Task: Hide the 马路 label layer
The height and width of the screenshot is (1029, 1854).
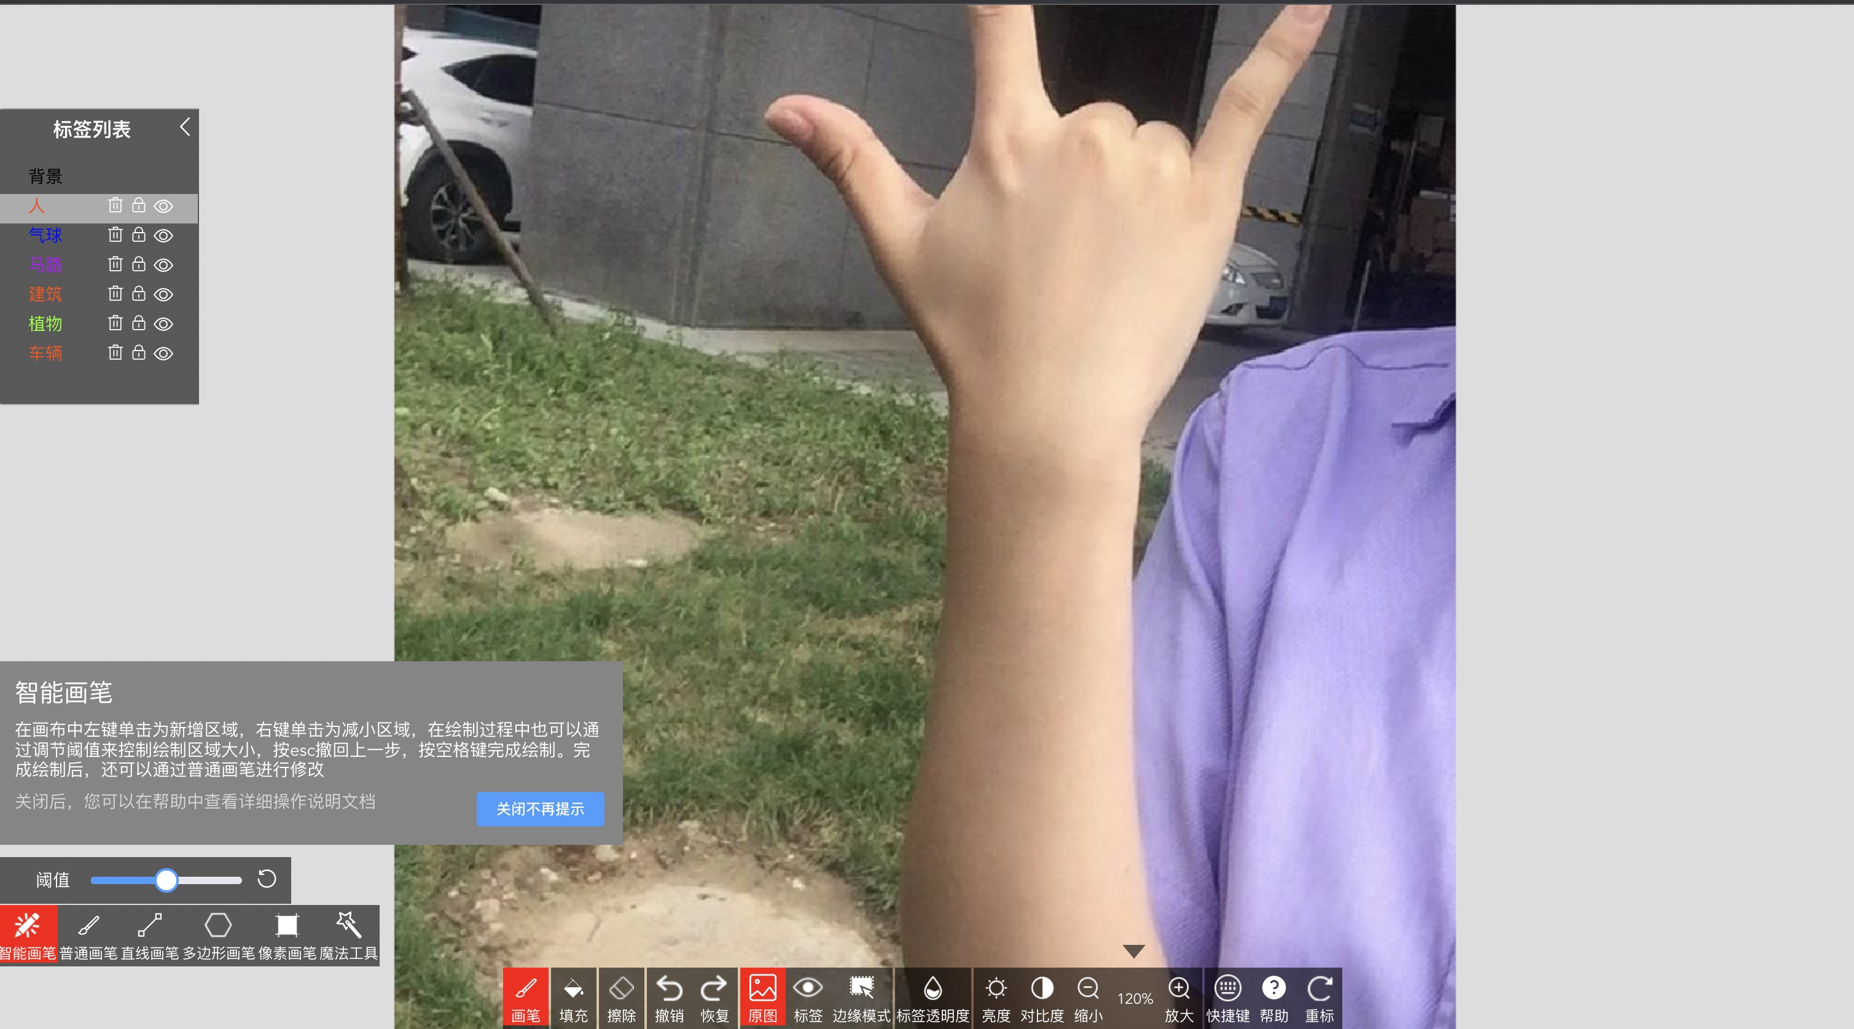Action: [163, 265]
